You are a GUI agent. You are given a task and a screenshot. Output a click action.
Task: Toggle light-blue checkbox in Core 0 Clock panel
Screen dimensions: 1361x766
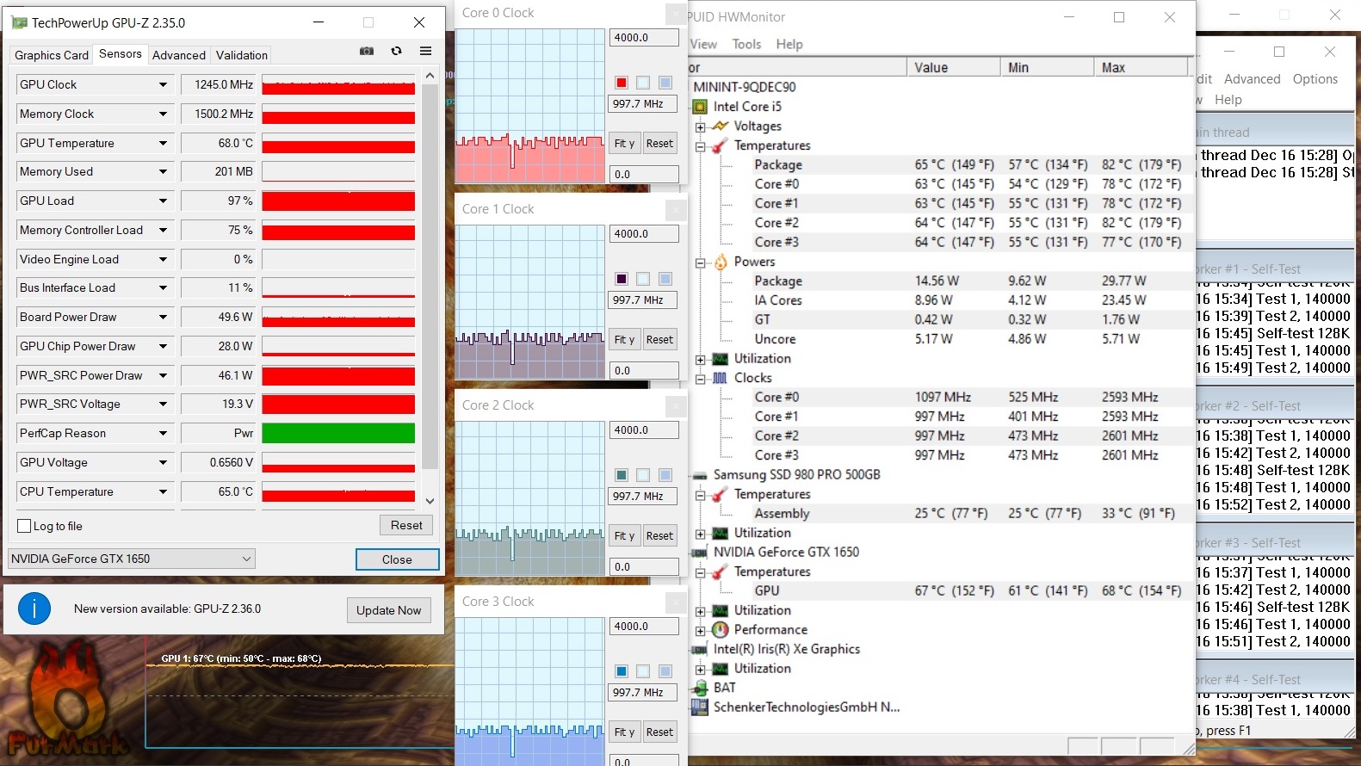pos(665,83)
